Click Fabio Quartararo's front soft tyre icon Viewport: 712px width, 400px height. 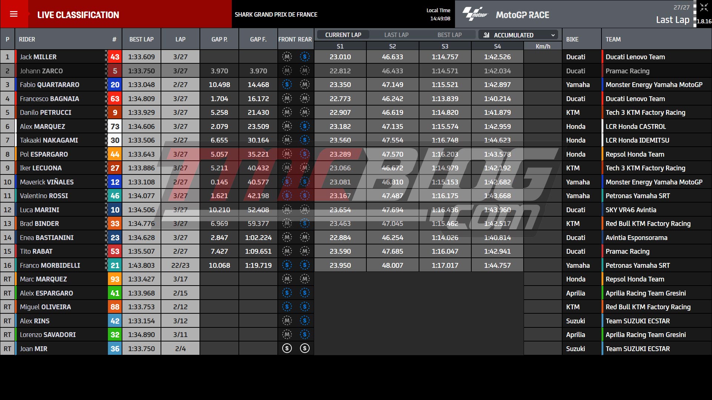tap(287, 84)
